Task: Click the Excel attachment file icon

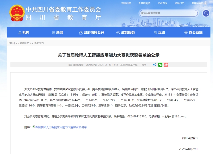Action: 34,127
